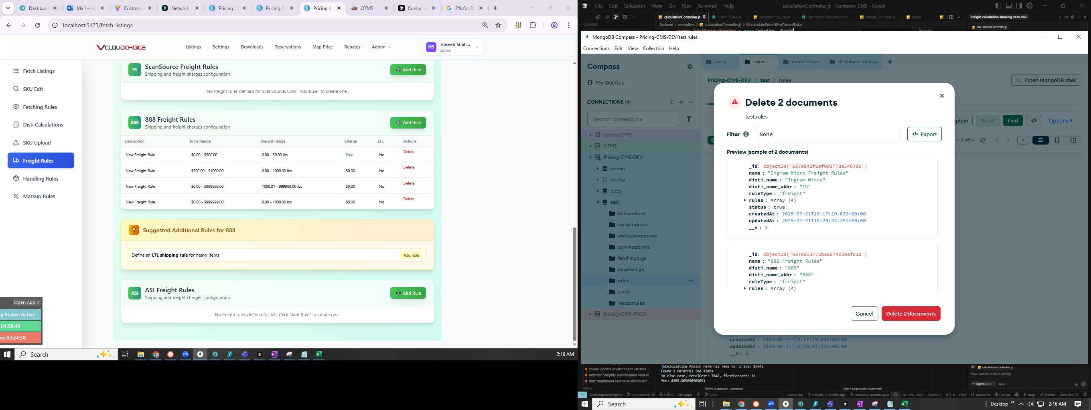
Task: Open Fetching Rules in web sidebar
Action: pos(41,107)
